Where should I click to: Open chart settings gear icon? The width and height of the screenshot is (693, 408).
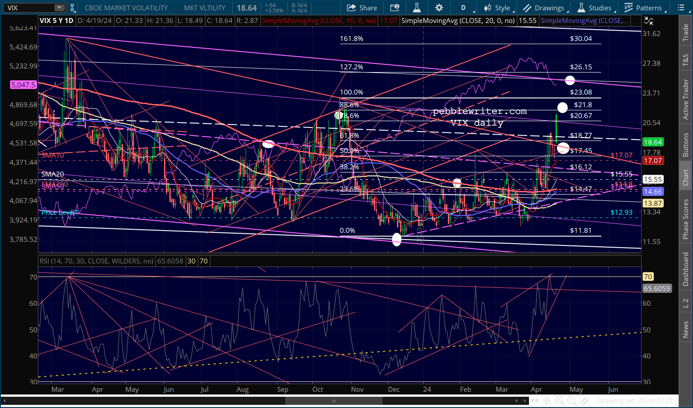coord(439,8)
